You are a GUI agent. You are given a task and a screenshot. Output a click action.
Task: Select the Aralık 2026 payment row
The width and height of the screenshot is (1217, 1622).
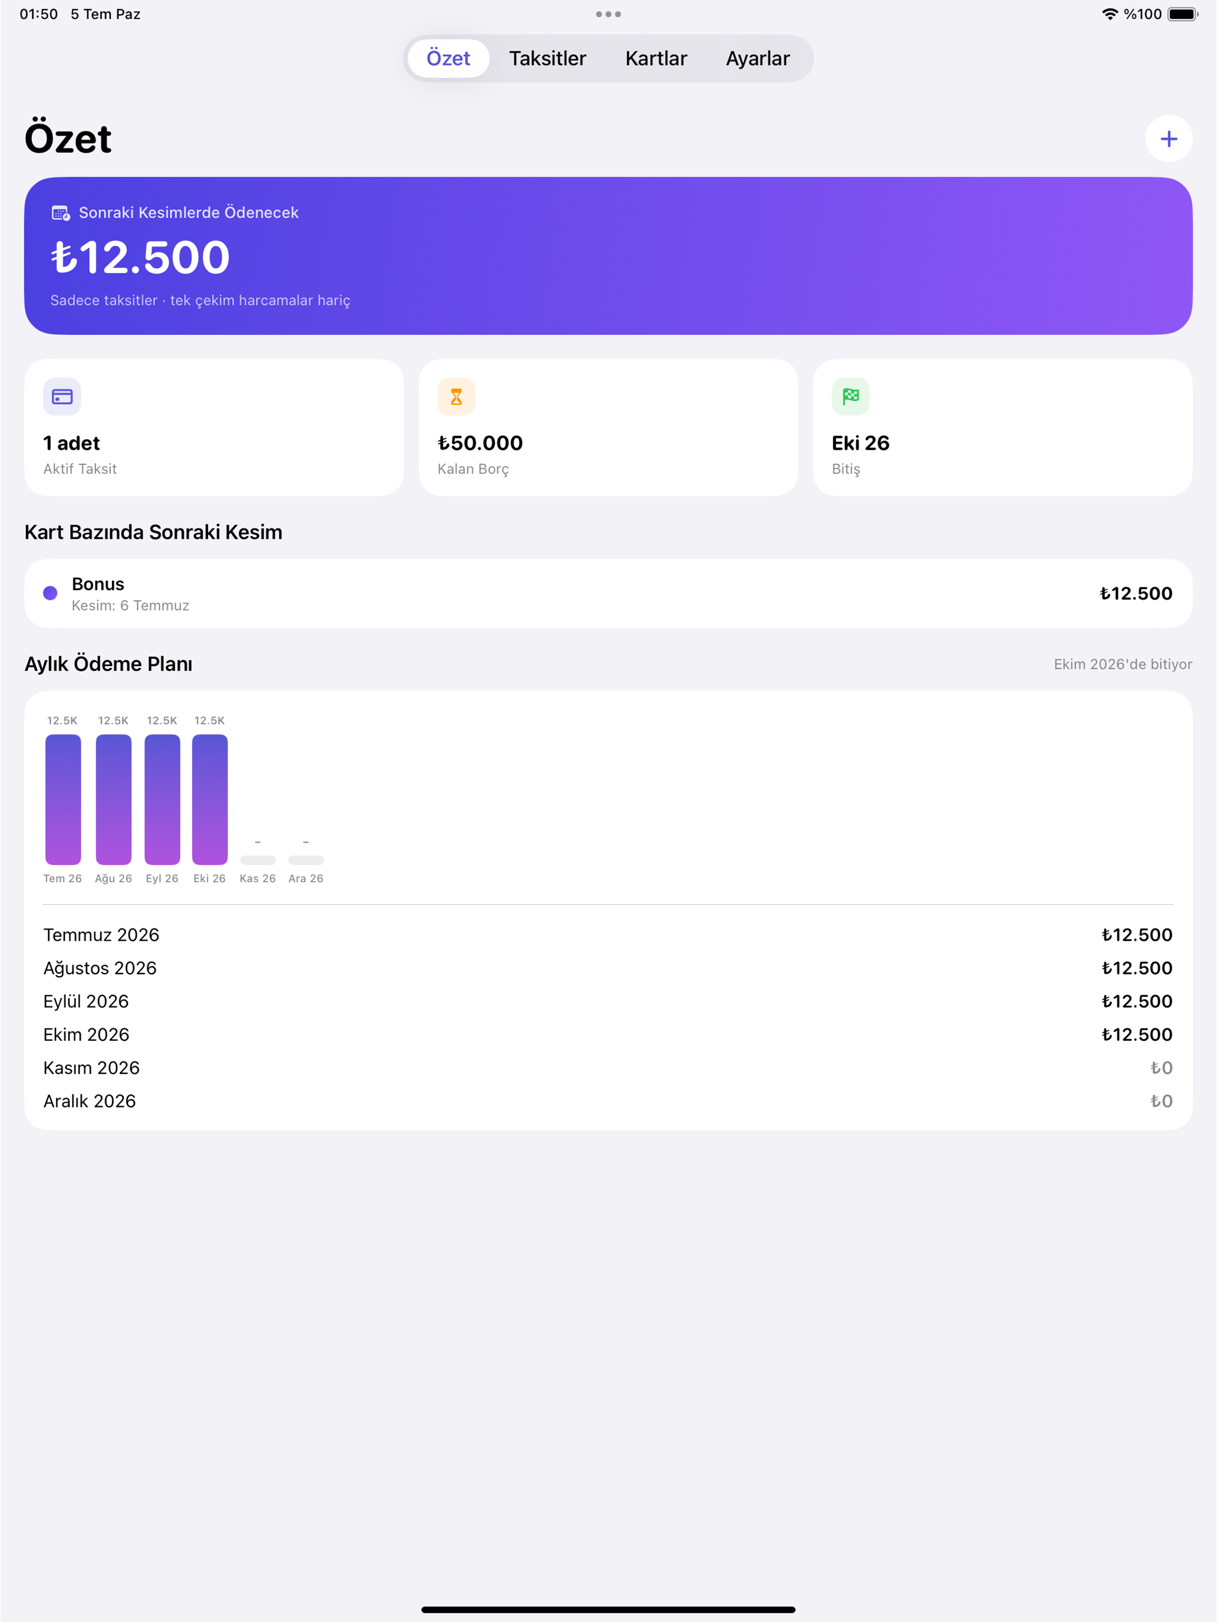[608, 1102]
